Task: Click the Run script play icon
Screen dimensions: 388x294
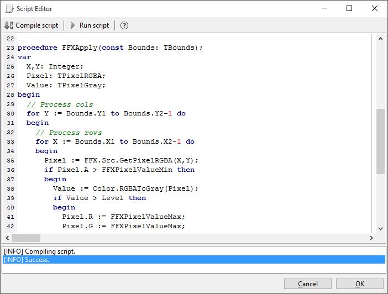Action: 72,25
